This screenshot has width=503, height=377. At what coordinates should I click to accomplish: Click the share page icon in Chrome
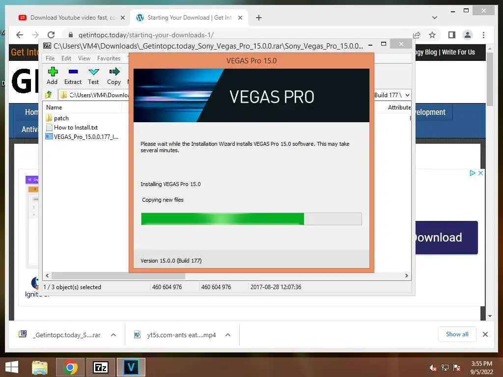pyautogui.click(x=417, y=35)
